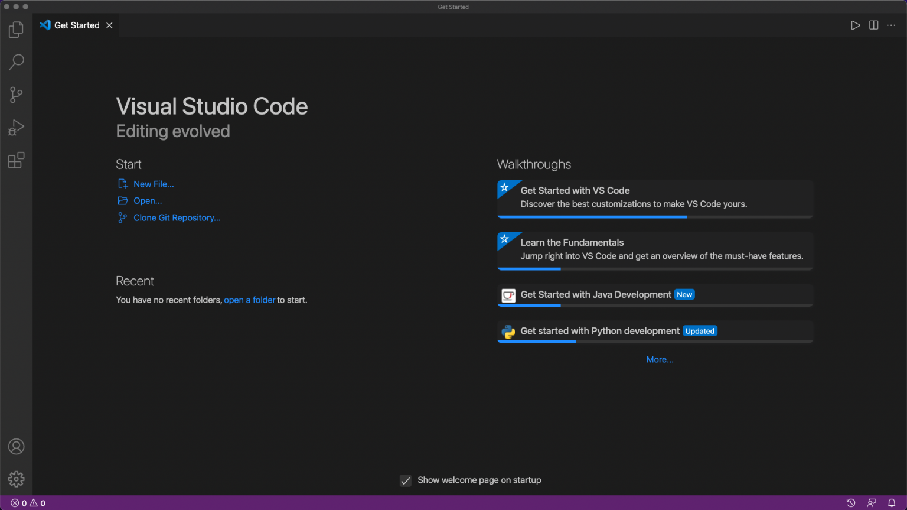Open the editor More Actions ellipsis menu

point(891,25)
